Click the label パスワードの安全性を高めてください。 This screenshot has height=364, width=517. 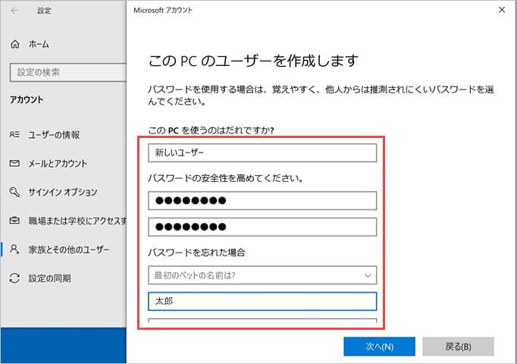226,178
